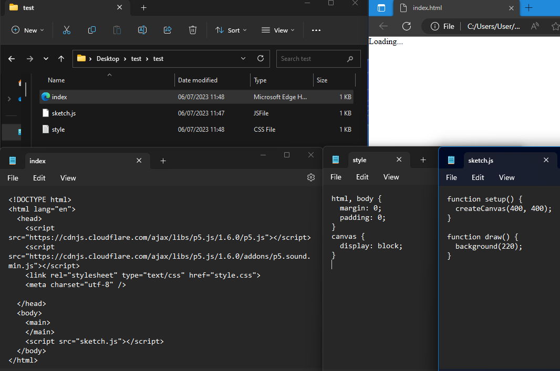Image resolution: width=560 pixels, height=371 pixels.
Task: Click the Read aloud icon in Edge
Action: tap(535, 26)
